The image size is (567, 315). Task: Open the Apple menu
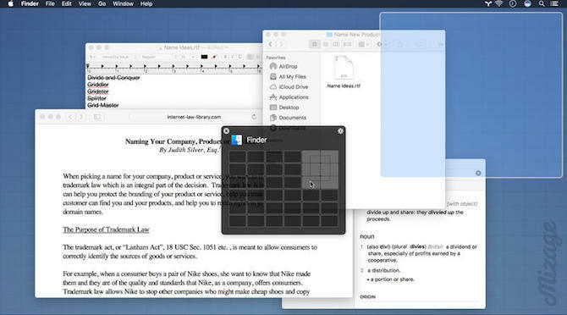10,3
